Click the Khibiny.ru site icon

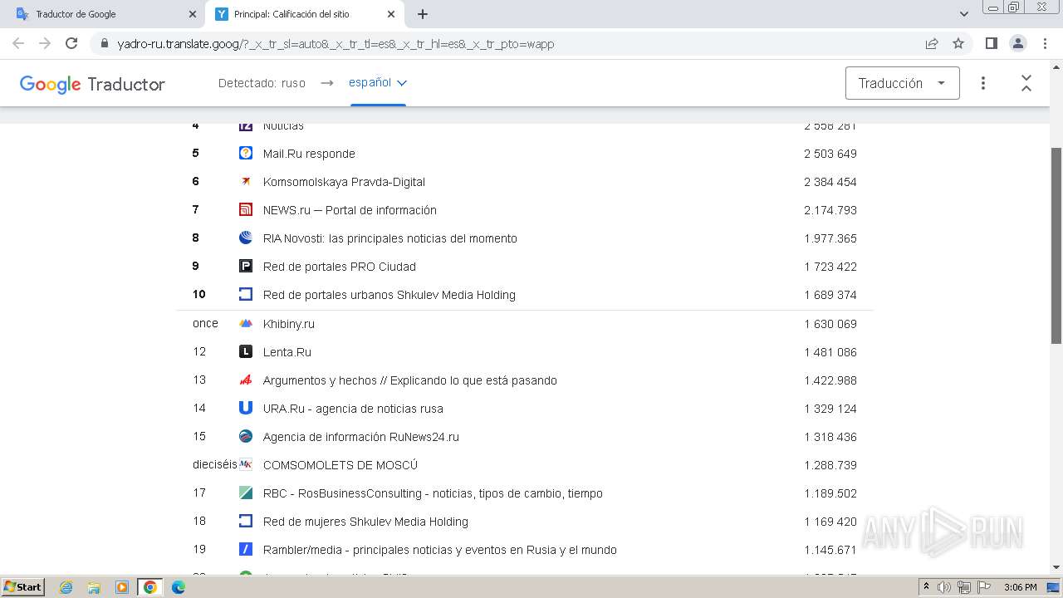pos(246,323)
